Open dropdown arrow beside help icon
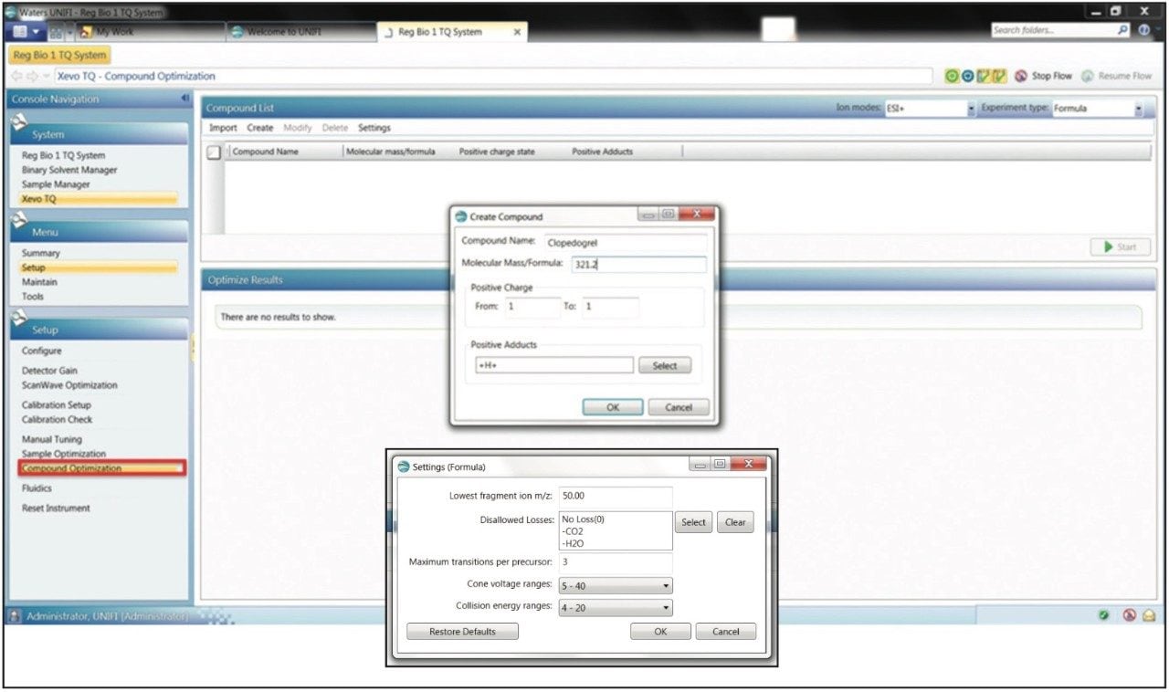The height and width of the screenshot is (692, 1169). [x=1156, y=30]
